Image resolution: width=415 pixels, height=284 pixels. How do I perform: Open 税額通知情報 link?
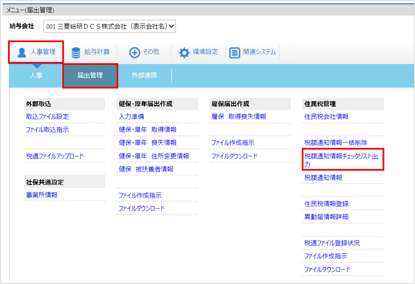(x=323, y=177)
